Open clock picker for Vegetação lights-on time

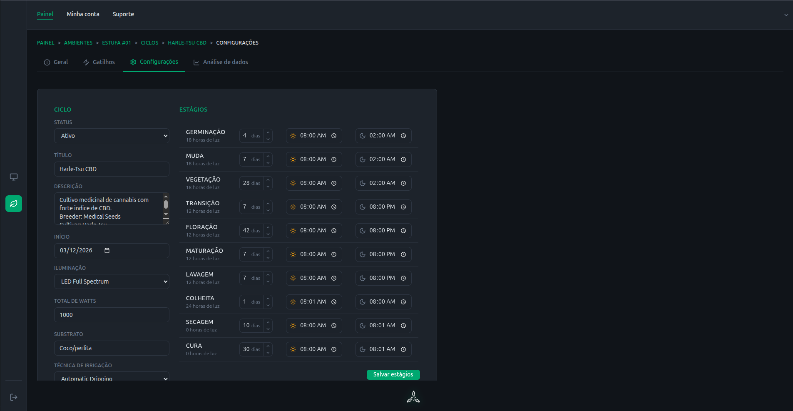coord(334,183)
